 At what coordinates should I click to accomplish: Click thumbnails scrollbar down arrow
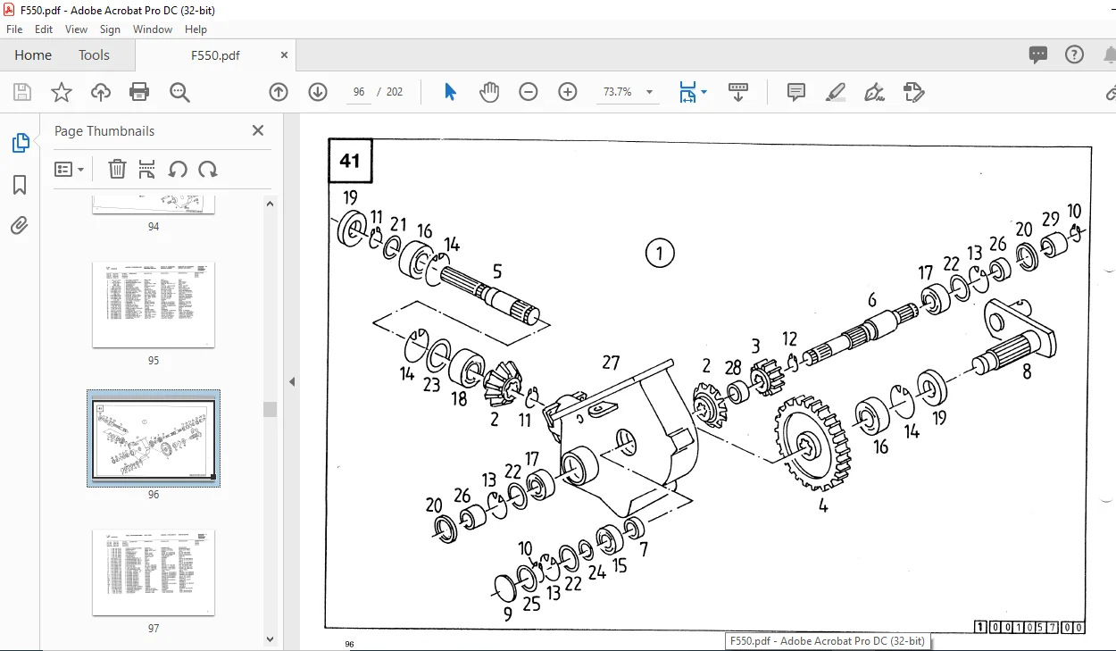[x=271, y=639]
